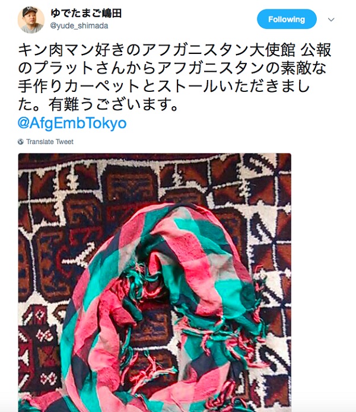Viewport: 356px width, 412px height.
Task: Click the baseball cap in the avatar
Action: pyautogui.click(x=29, y=11)
